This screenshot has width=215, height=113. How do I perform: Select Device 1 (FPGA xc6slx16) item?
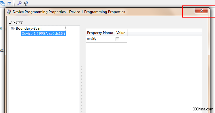pos(43,34)
